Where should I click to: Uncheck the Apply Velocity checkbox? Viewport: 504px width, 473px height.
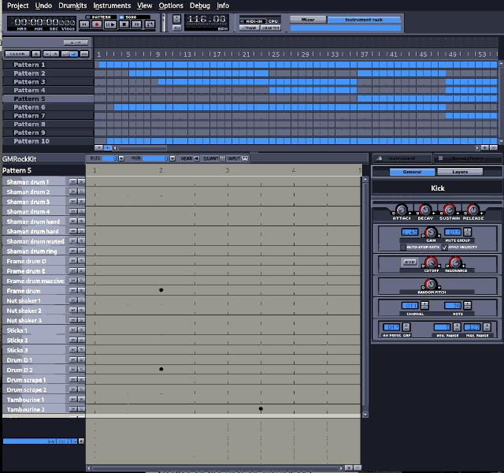click(x=445, y=247)
